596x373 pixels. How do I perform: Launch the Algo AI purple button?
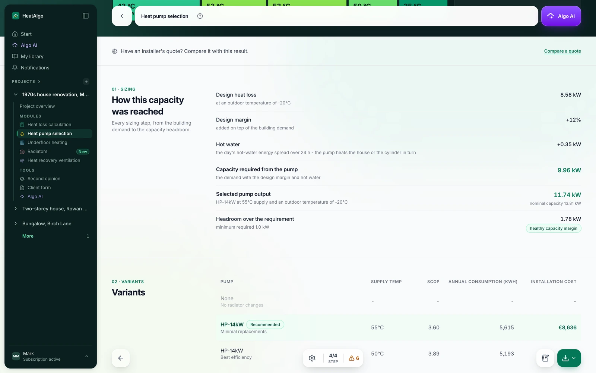(561, 16)
